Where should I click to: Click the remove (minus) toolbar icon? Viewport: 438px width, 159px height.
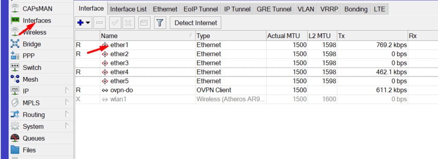point(99,23)
